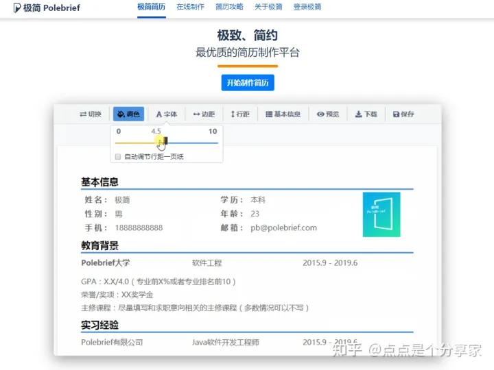
Task: Click the name value 极简
Action: point(122,200)
